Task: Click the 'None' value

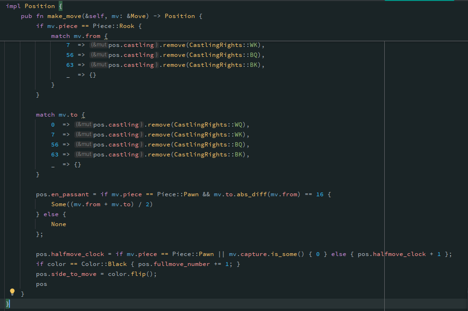Action: (x=59, y=224)
